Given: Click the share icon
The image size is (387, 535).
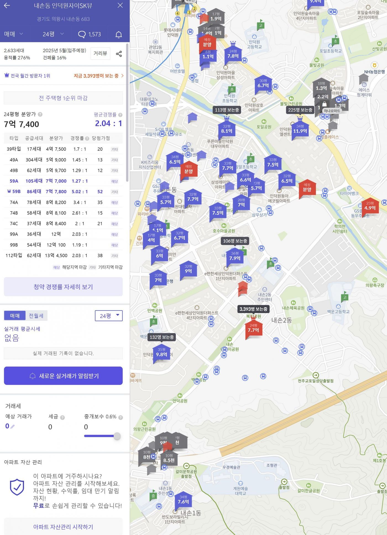Looking at the screenshot, I should pyautogui.click(x=119, y=54).
